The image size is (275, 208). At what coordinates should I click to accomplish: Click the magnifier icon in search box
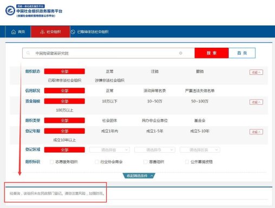[x=28, y=53]
